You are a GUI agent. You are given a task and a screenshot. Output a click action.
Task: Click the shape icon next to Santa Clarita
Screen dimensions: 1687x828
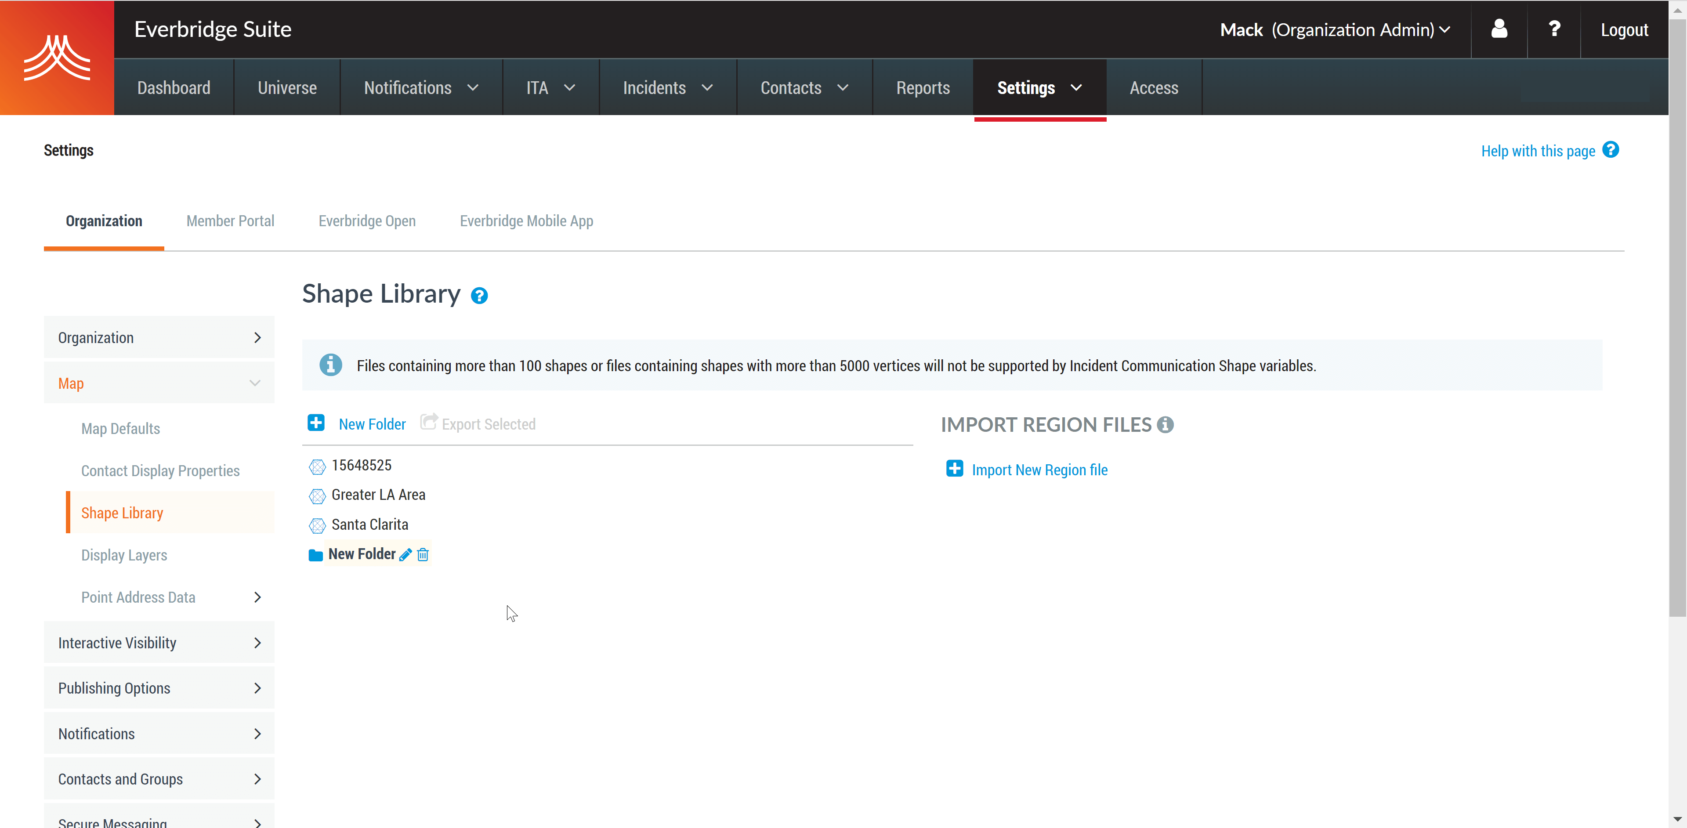click(x=317, y=525)
